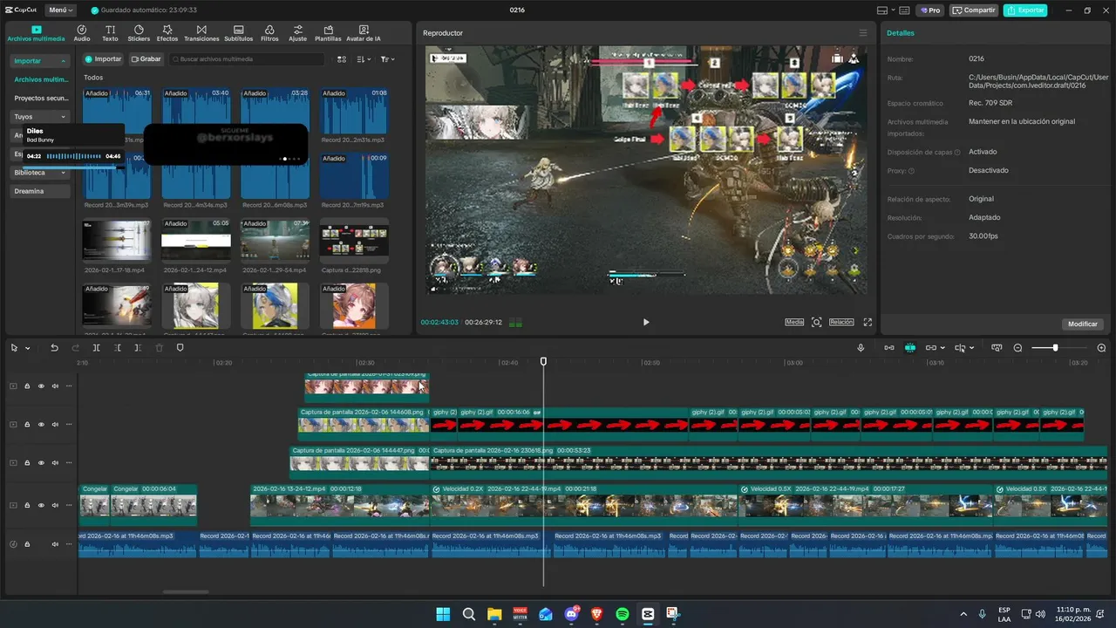Image resolution: width=1116 pixels, height=628 pixels.
Task: Adjust the timeline zoom slider
Action: pyautogui.click(x=1056, y=348)
